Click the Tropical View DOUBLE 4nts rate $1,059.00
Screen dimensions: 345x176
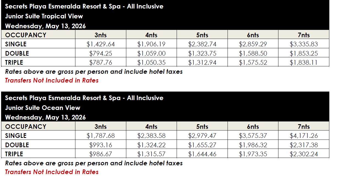pos(151,53)
